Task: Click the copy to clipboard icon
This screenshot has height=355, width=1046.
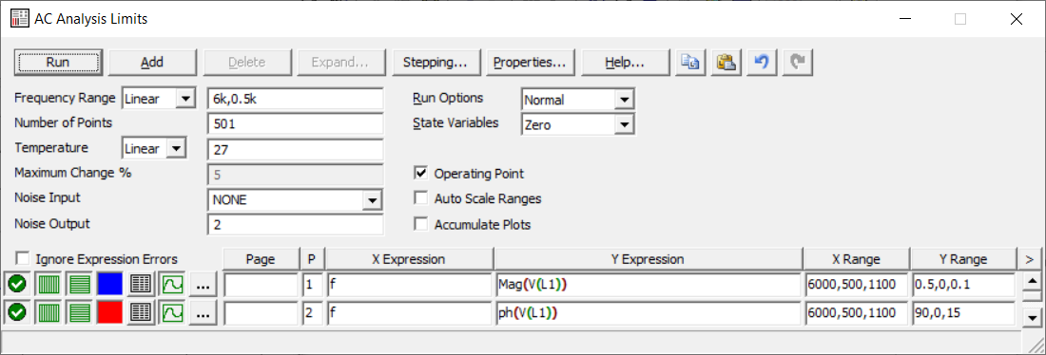Action: click(x=689, y=62)
